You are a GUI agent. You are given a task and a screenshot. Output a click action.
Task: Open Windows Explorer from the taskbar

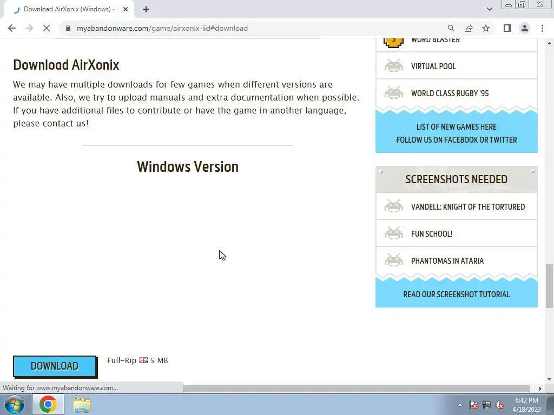pos(82,404)
